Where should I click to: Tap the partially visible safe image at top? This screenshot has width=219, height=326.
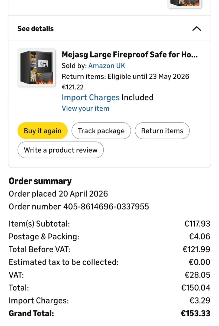[185, 3]
